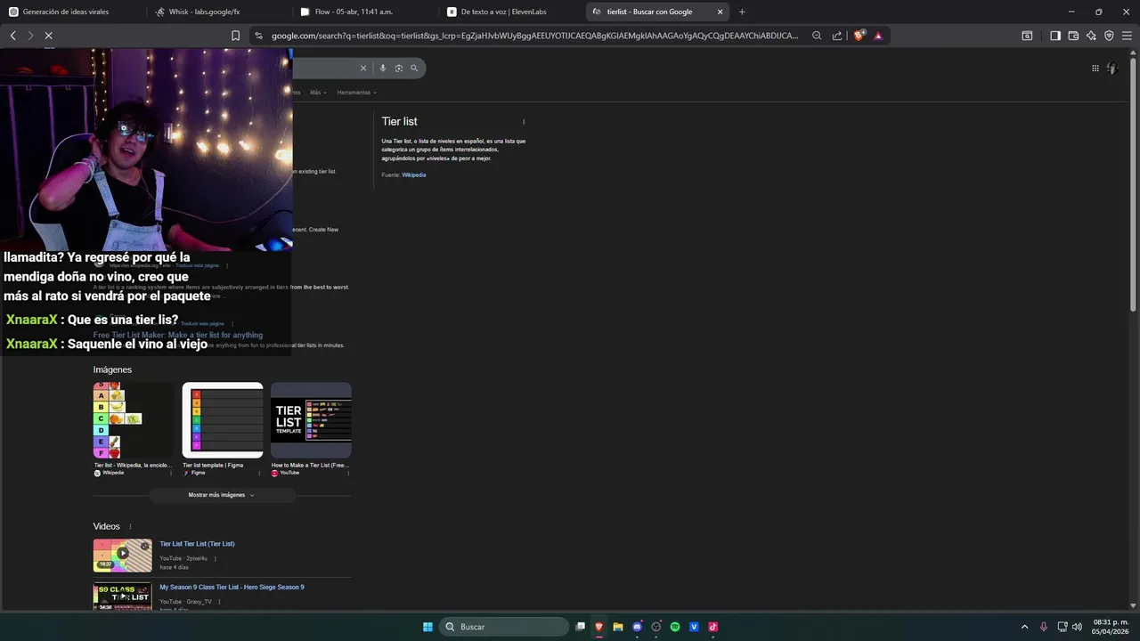Toggle the browser sidebar panel
Viewport: 1140px width, 641px height.
point(1055,36)
